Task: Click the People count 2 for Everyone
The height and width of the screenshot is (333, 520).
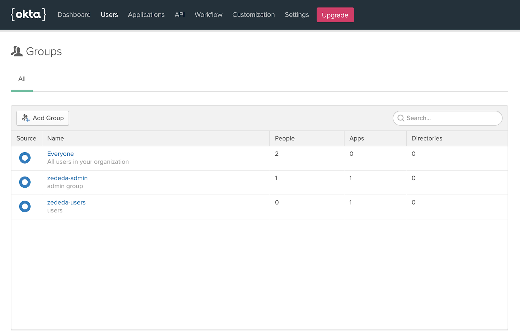Action: pyautogui.click(x=277, y=154)
